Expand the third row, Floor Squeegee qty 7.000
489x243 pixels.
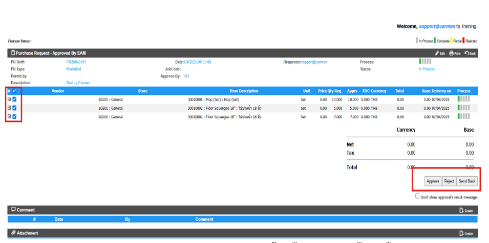click(9, 117)
